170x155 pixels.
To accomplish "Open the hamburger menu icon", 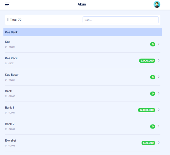I will [x=7, y=4].
